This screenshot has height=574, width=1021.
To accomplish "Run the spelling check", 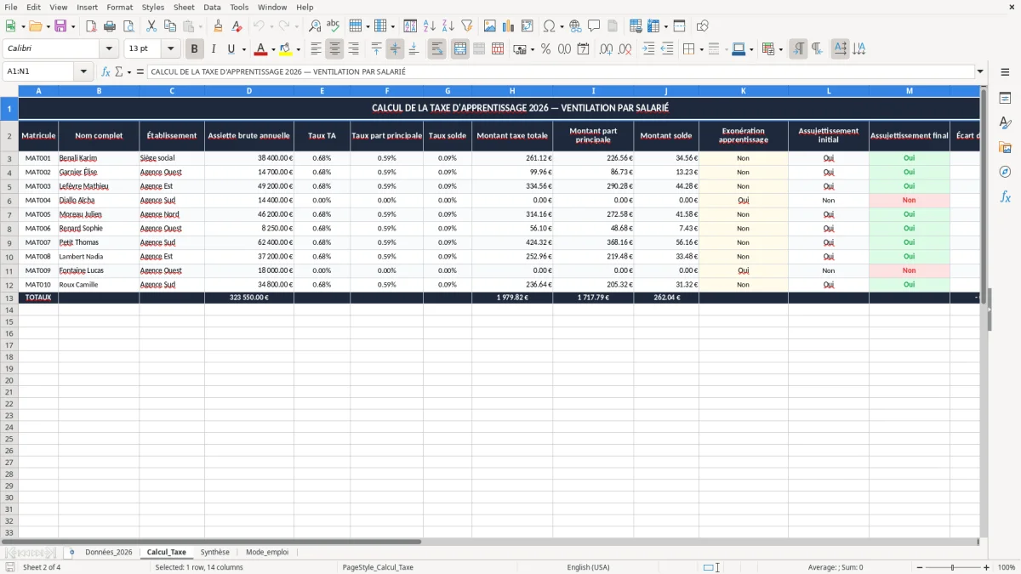I will [333, 26].
